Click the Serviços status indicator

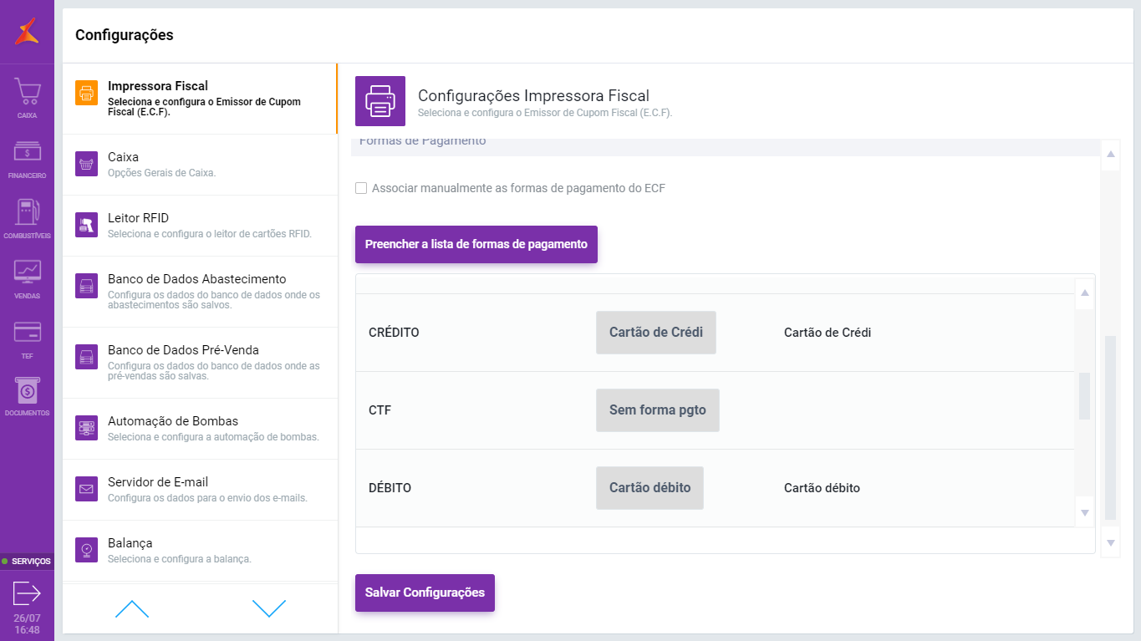coord(27,561)
